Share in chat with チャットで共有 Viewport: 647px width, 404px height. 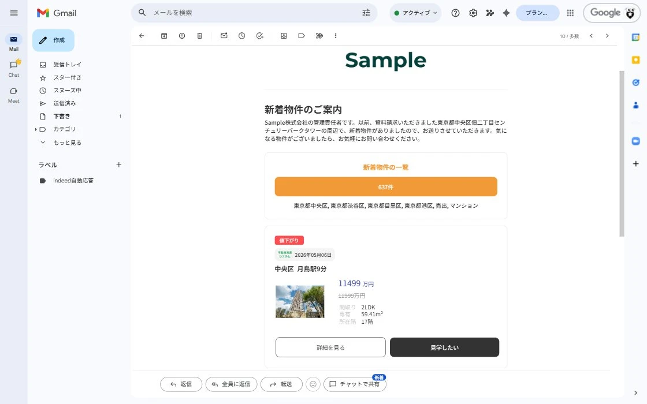(355, 384)
